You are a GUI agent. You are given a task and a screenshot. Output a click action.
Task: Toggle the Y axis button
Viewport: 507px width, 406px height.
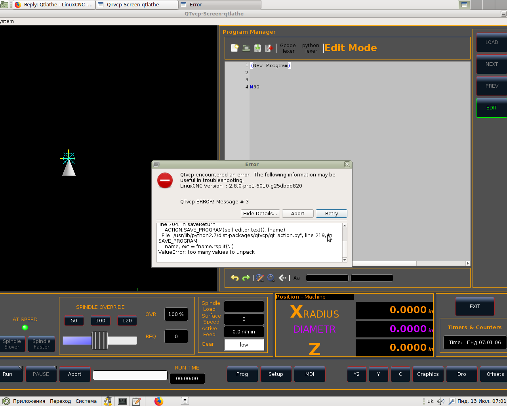(x=379, y=374)
